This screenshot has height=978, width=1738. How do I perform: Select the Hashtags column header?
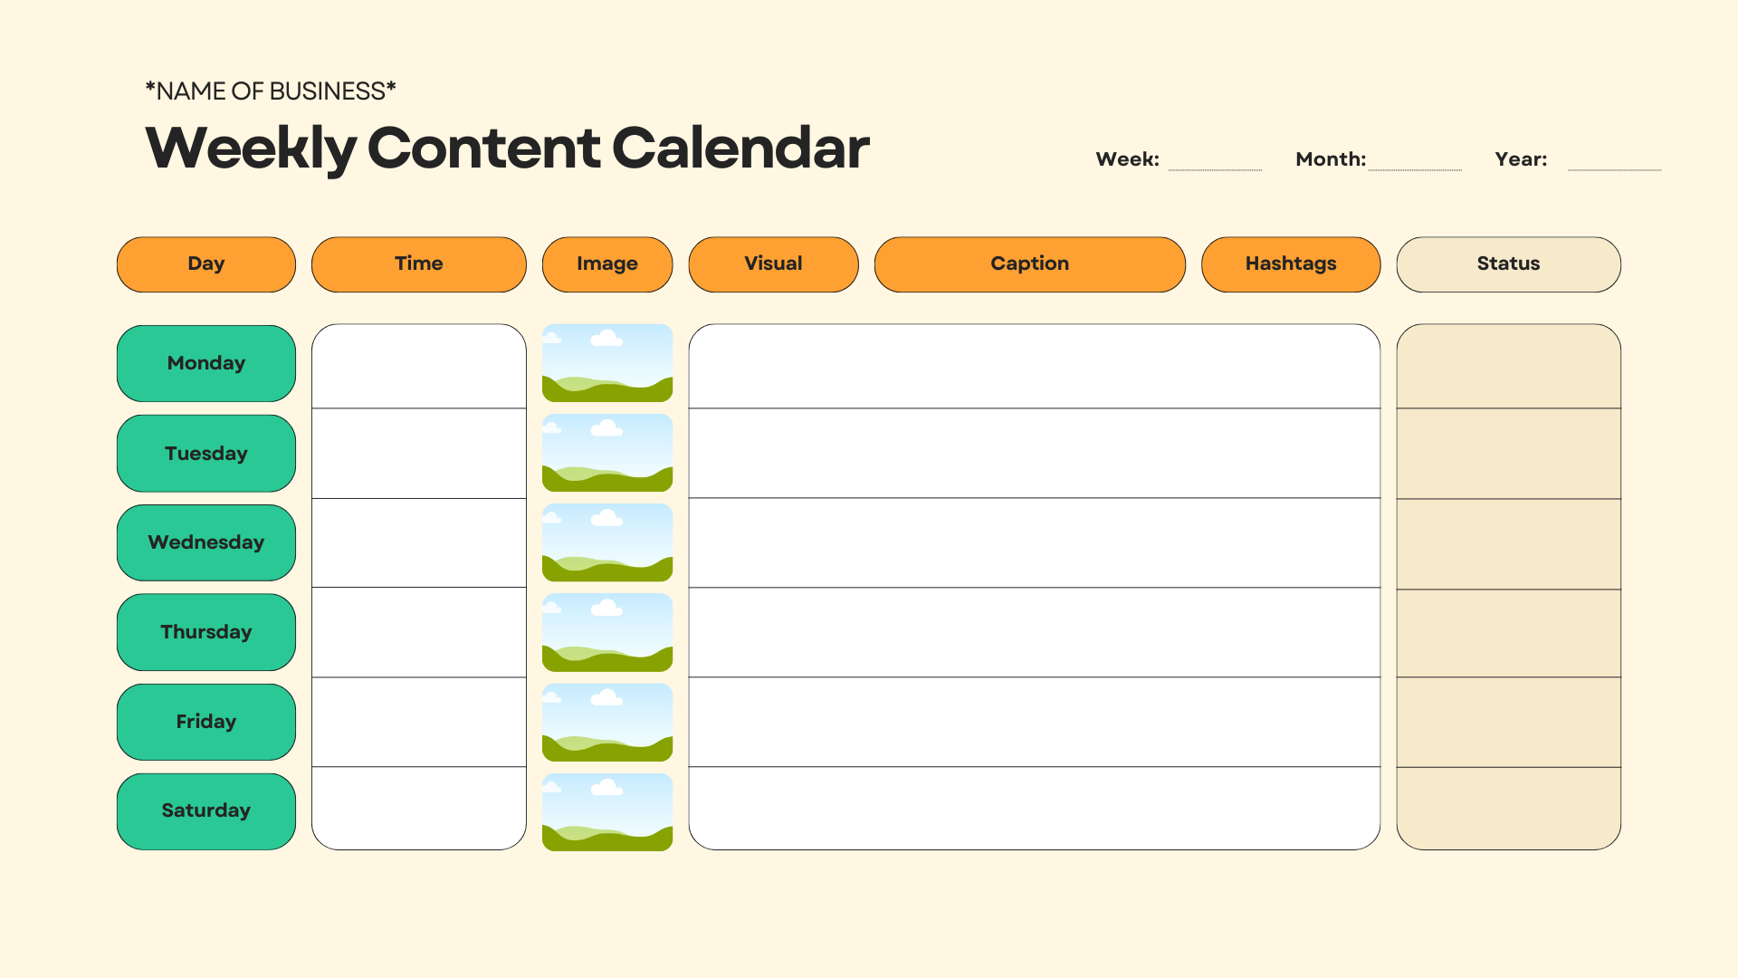point(1291,264)
